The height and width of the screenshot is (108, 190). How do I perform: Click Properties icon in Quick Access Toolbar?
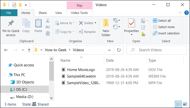click(14, 5)
